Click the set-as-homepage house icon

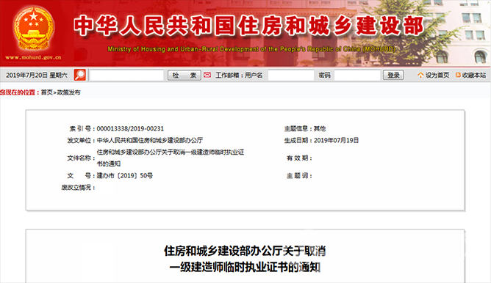pyautogui.click(x=420, y=75)
